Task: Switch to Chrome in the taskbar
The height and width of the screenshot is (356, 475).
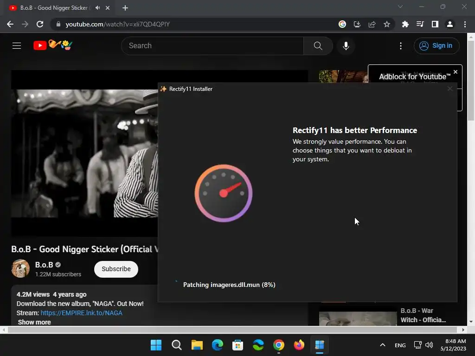Action: pyautogui.click(x=279, y=345)
